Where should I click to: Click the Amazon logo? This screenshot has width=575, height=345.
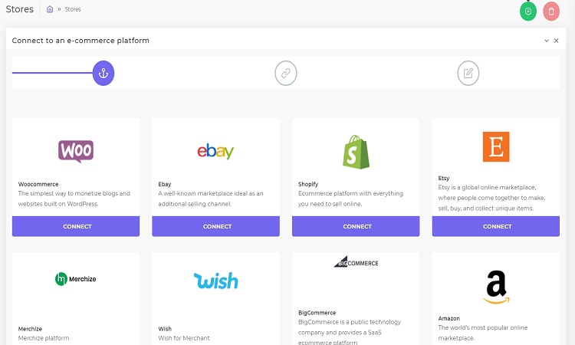(x=496, y=287)
